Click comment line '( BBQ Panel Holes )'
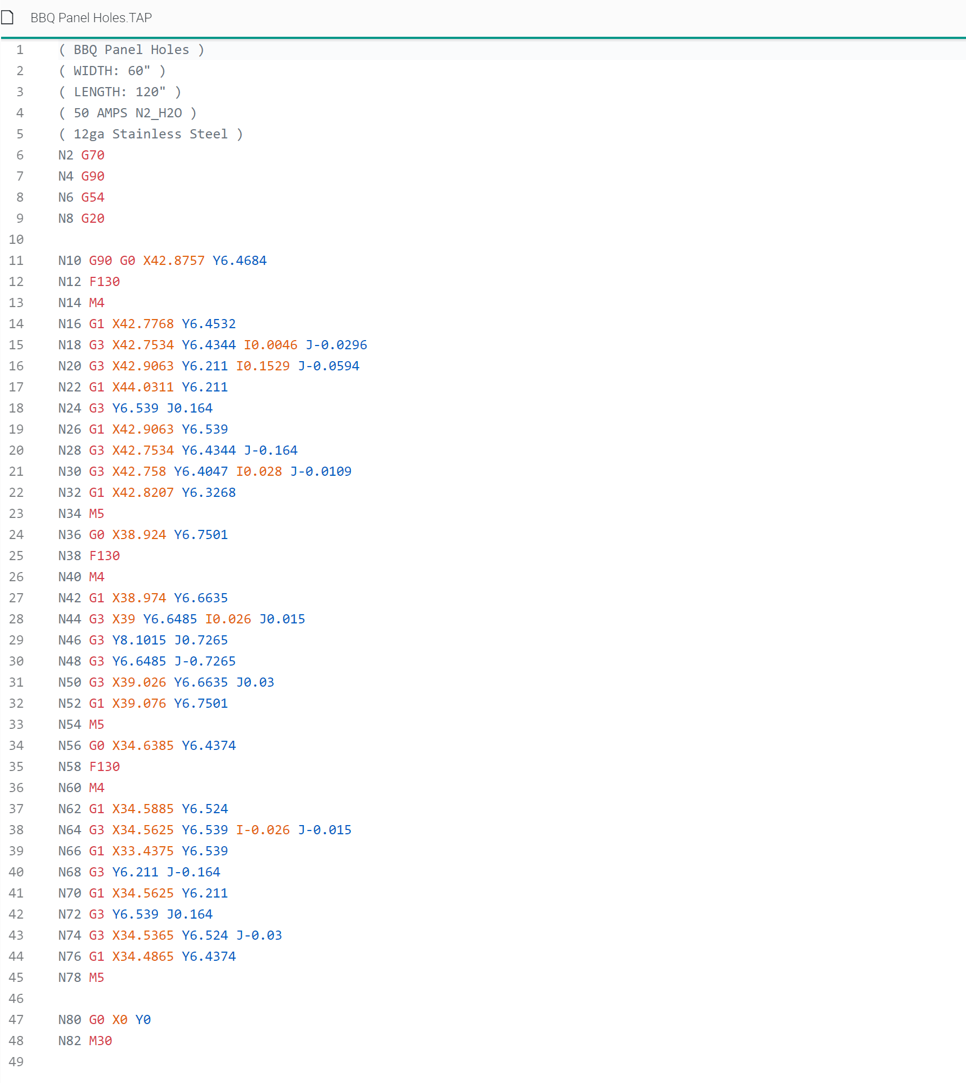The image size is (966, 1083). pos(131,50)
